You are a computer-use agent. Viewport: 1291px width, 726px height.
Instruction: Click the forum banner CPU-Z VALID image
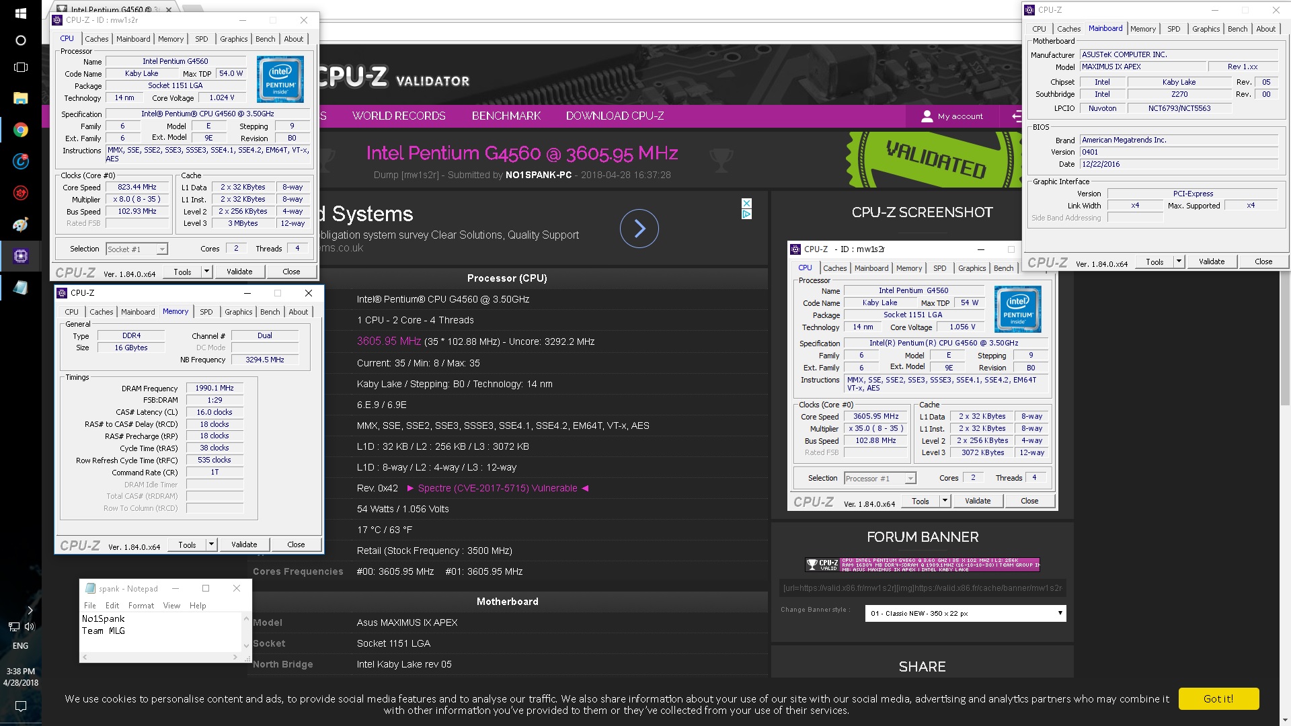(x=923, y=565)
